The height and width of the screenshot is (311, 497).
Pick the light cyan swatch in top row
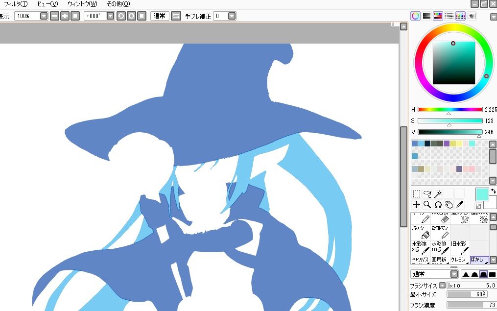(x=472, y=144)
